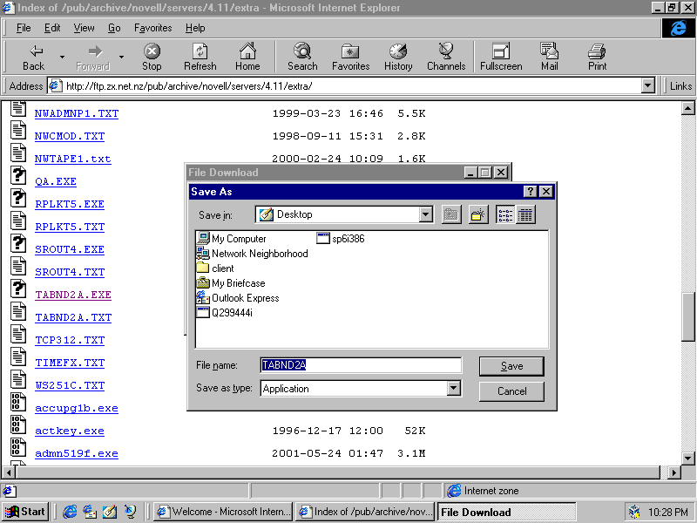Go to Home via toolbar icon

tap(247, 57)
